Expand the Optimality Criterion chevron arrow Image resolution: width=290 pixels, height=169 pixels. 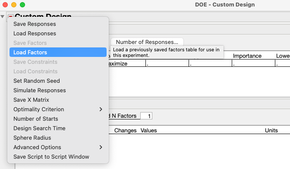click(101, 109)
